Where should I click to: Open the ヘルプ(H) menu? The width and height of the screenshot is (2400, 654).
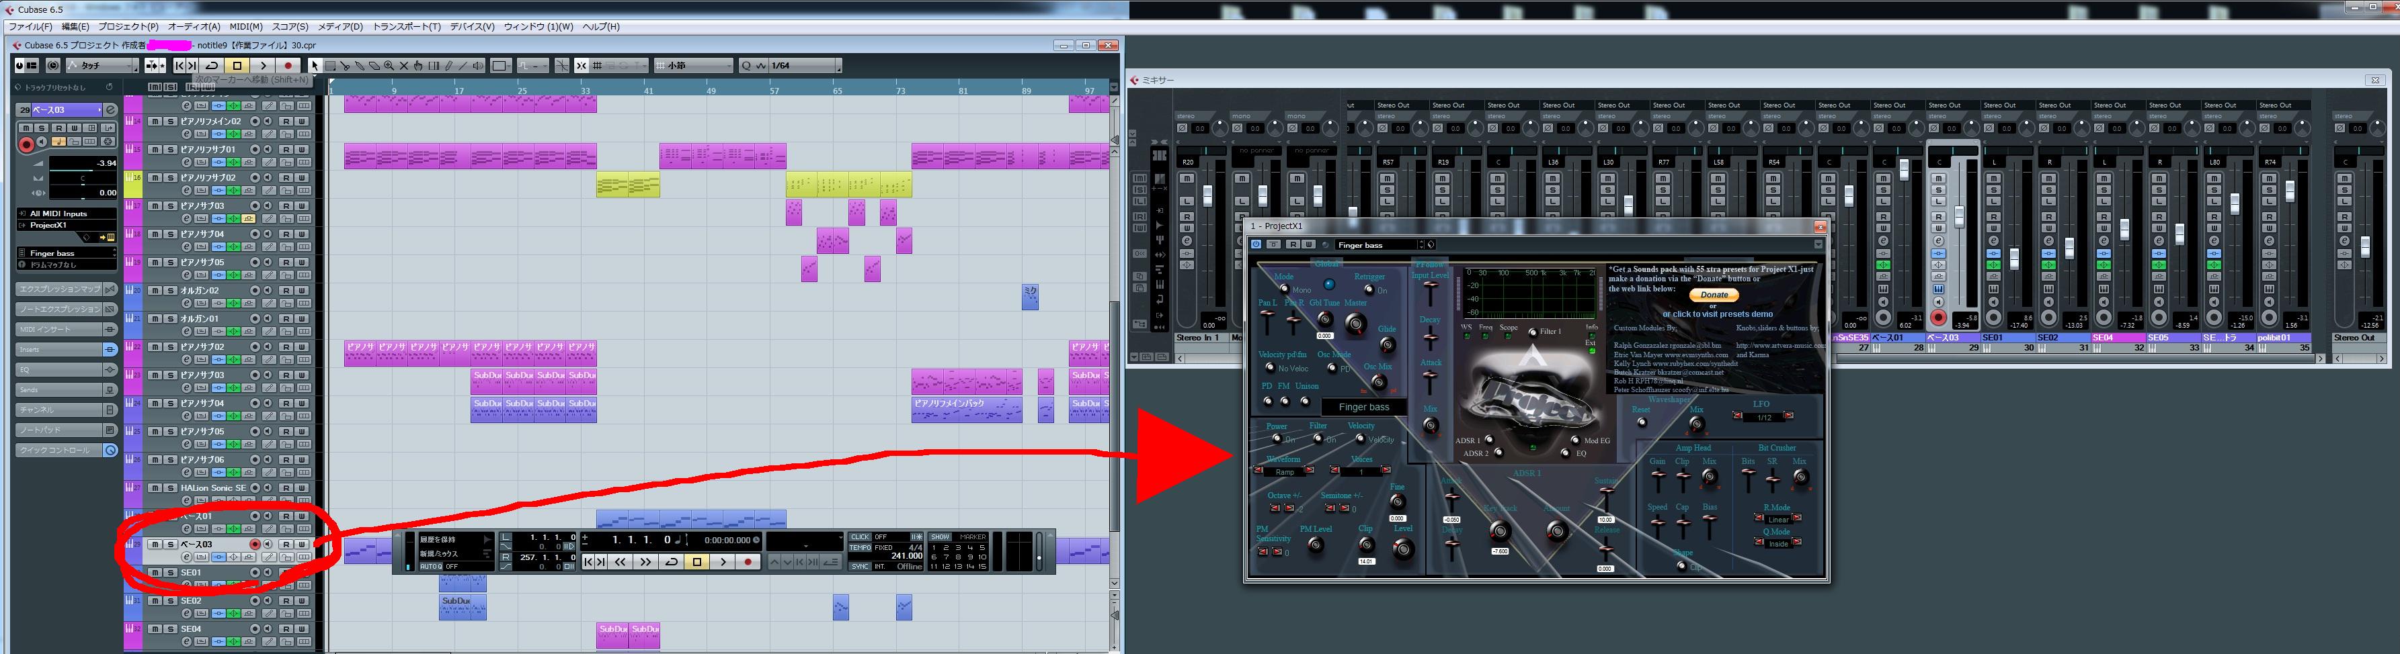coord(601,27)
